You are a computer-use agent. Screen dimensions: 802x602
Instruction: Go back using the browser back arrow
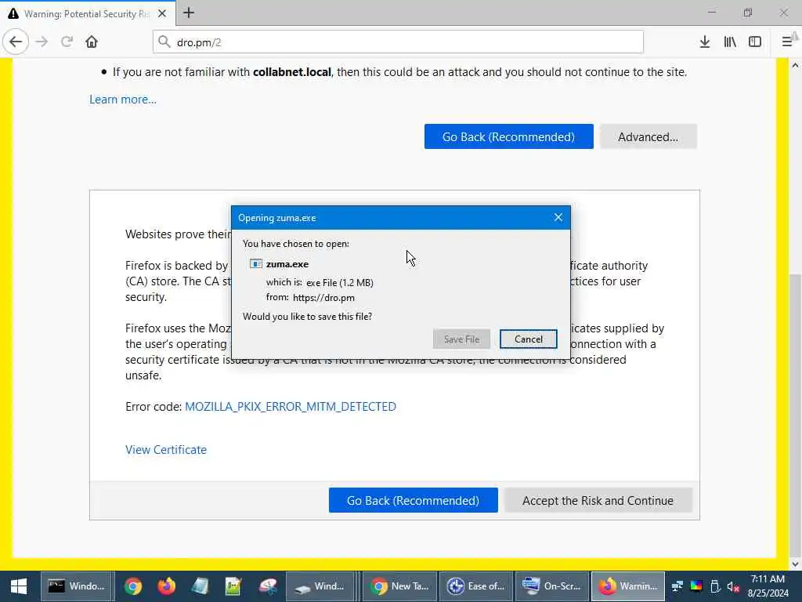click(16, 42)
